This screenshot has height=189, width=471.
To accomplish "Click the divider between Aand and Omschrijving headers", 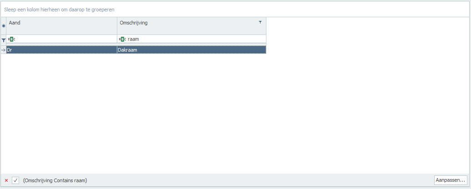I will [x=117, y=26].
